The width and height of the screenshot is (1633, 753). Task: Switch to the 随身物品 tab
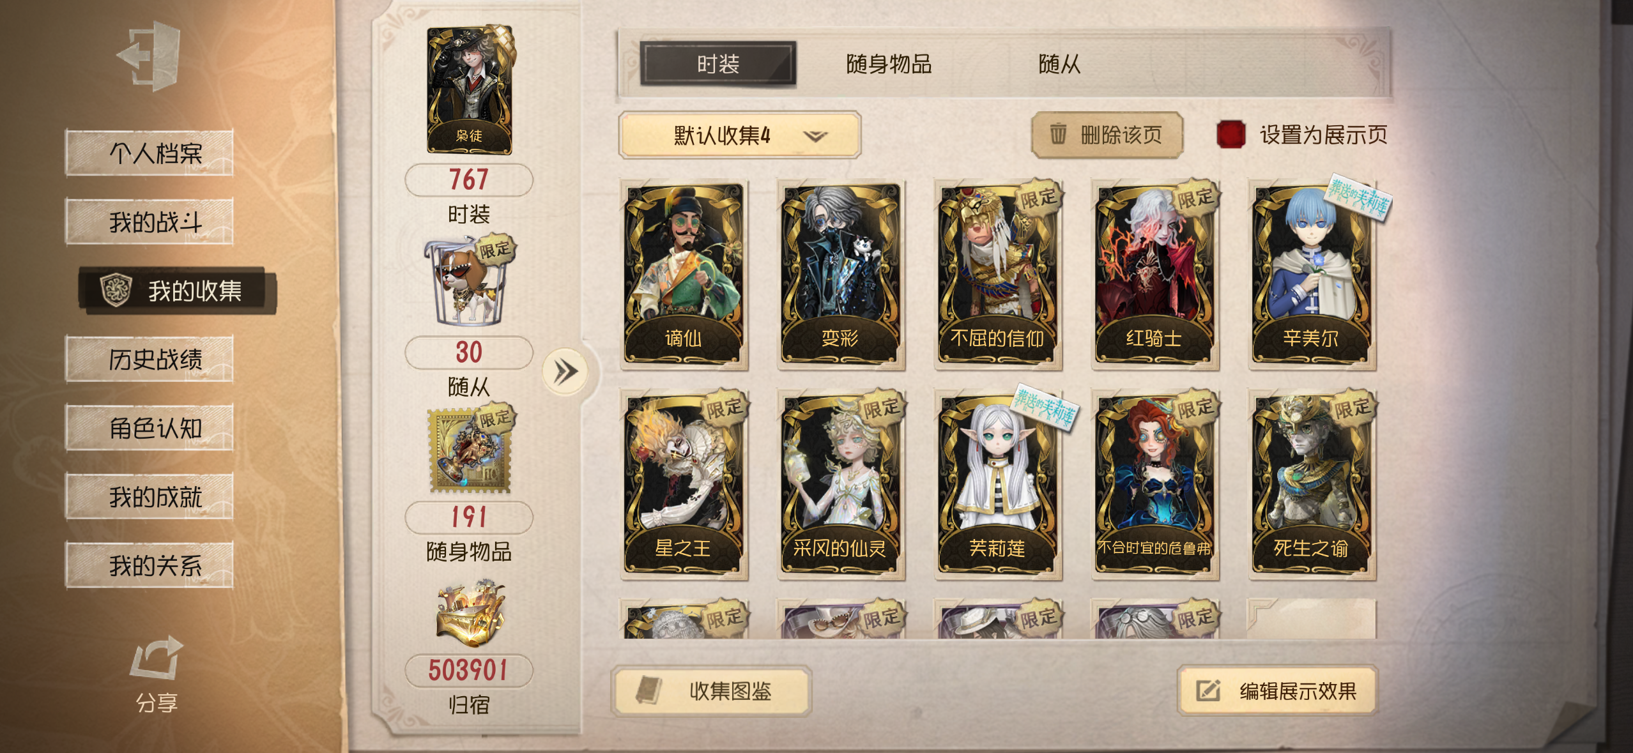tap(889, 64)
